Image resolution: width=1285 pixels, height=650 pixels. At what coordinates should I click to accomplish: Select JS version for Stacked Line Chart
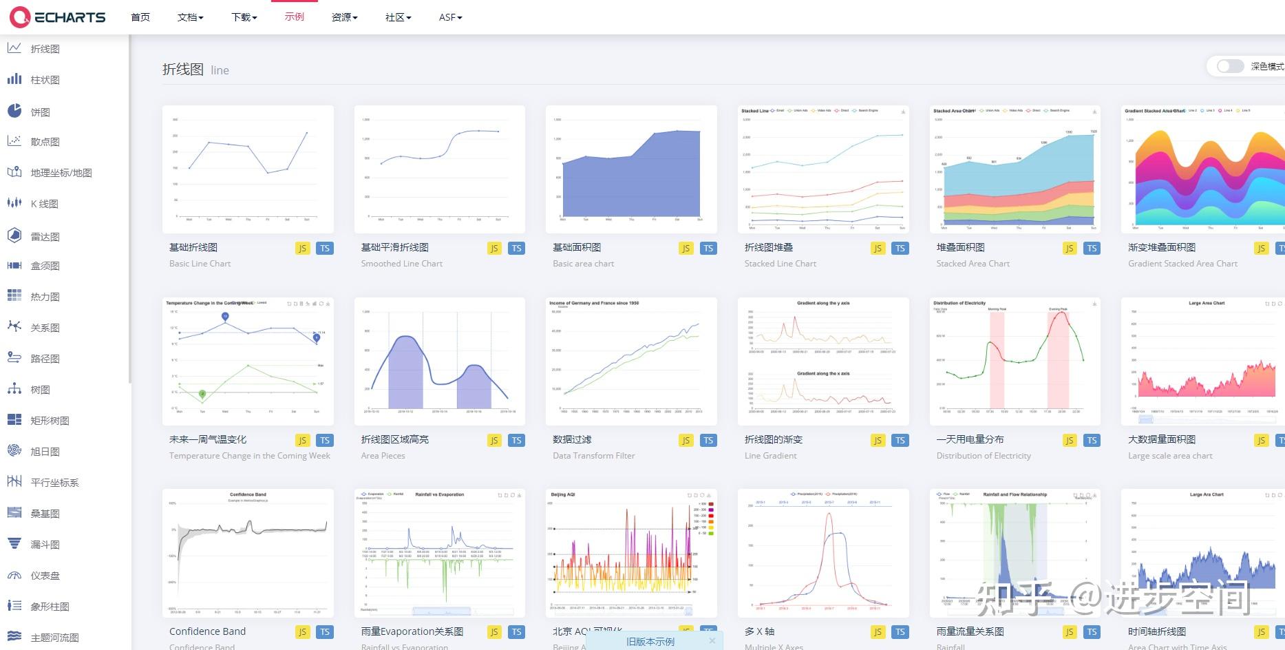[x=878, y=249]
